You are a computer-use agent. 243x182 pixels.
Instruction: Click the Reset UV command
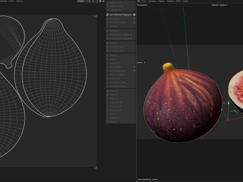(x=121, y=99)
